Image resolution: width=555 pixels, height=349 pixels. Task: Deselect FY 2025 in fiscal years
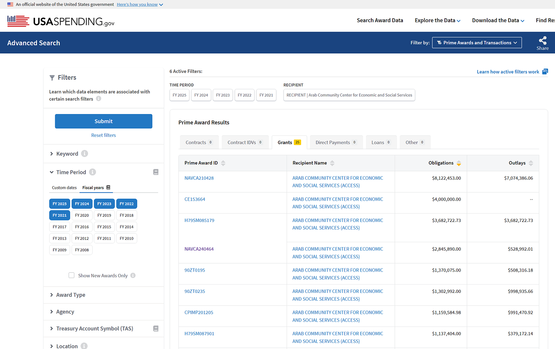pos(59,204)
